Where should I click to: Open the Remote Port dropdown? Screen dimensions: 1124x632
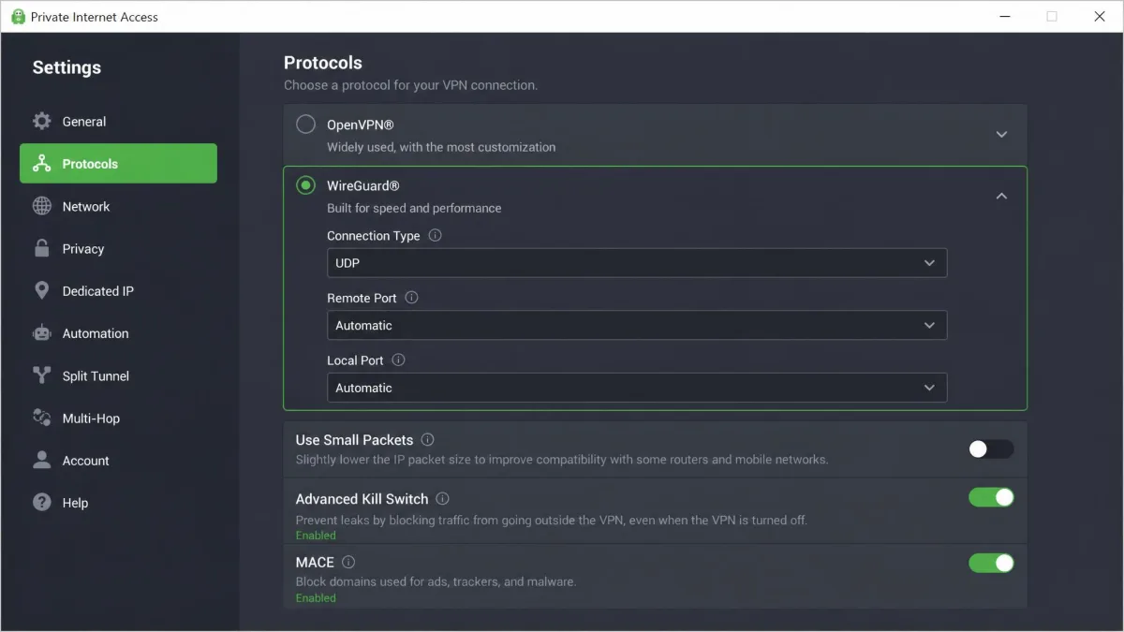point(637,325)
